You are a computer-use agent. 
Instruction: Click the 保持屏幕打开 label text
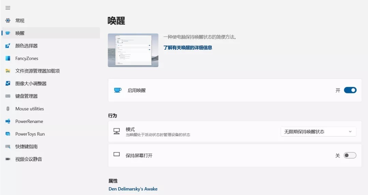point(139,156)
